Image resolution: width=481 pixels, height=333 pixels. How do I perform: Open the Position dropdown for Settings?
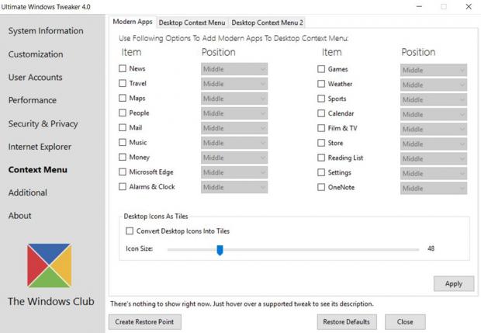(433, 173)
